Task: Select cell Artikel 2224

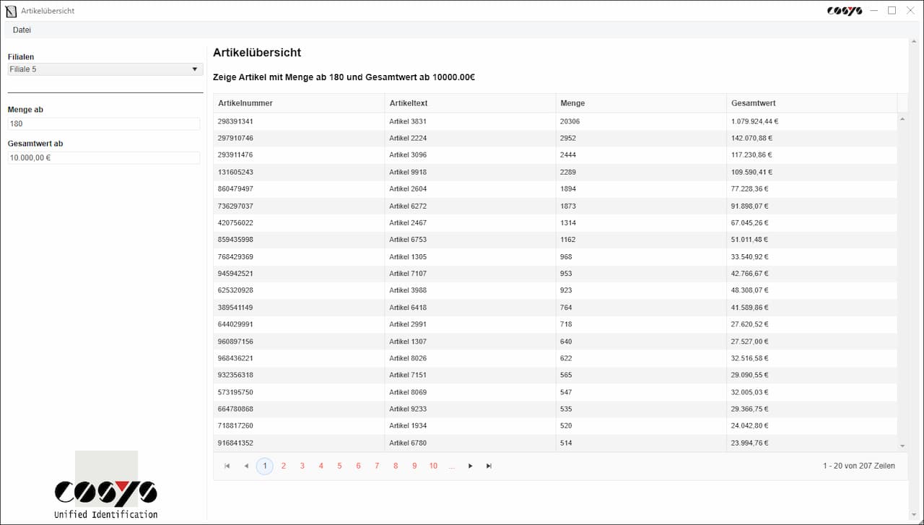Action: 470,138
